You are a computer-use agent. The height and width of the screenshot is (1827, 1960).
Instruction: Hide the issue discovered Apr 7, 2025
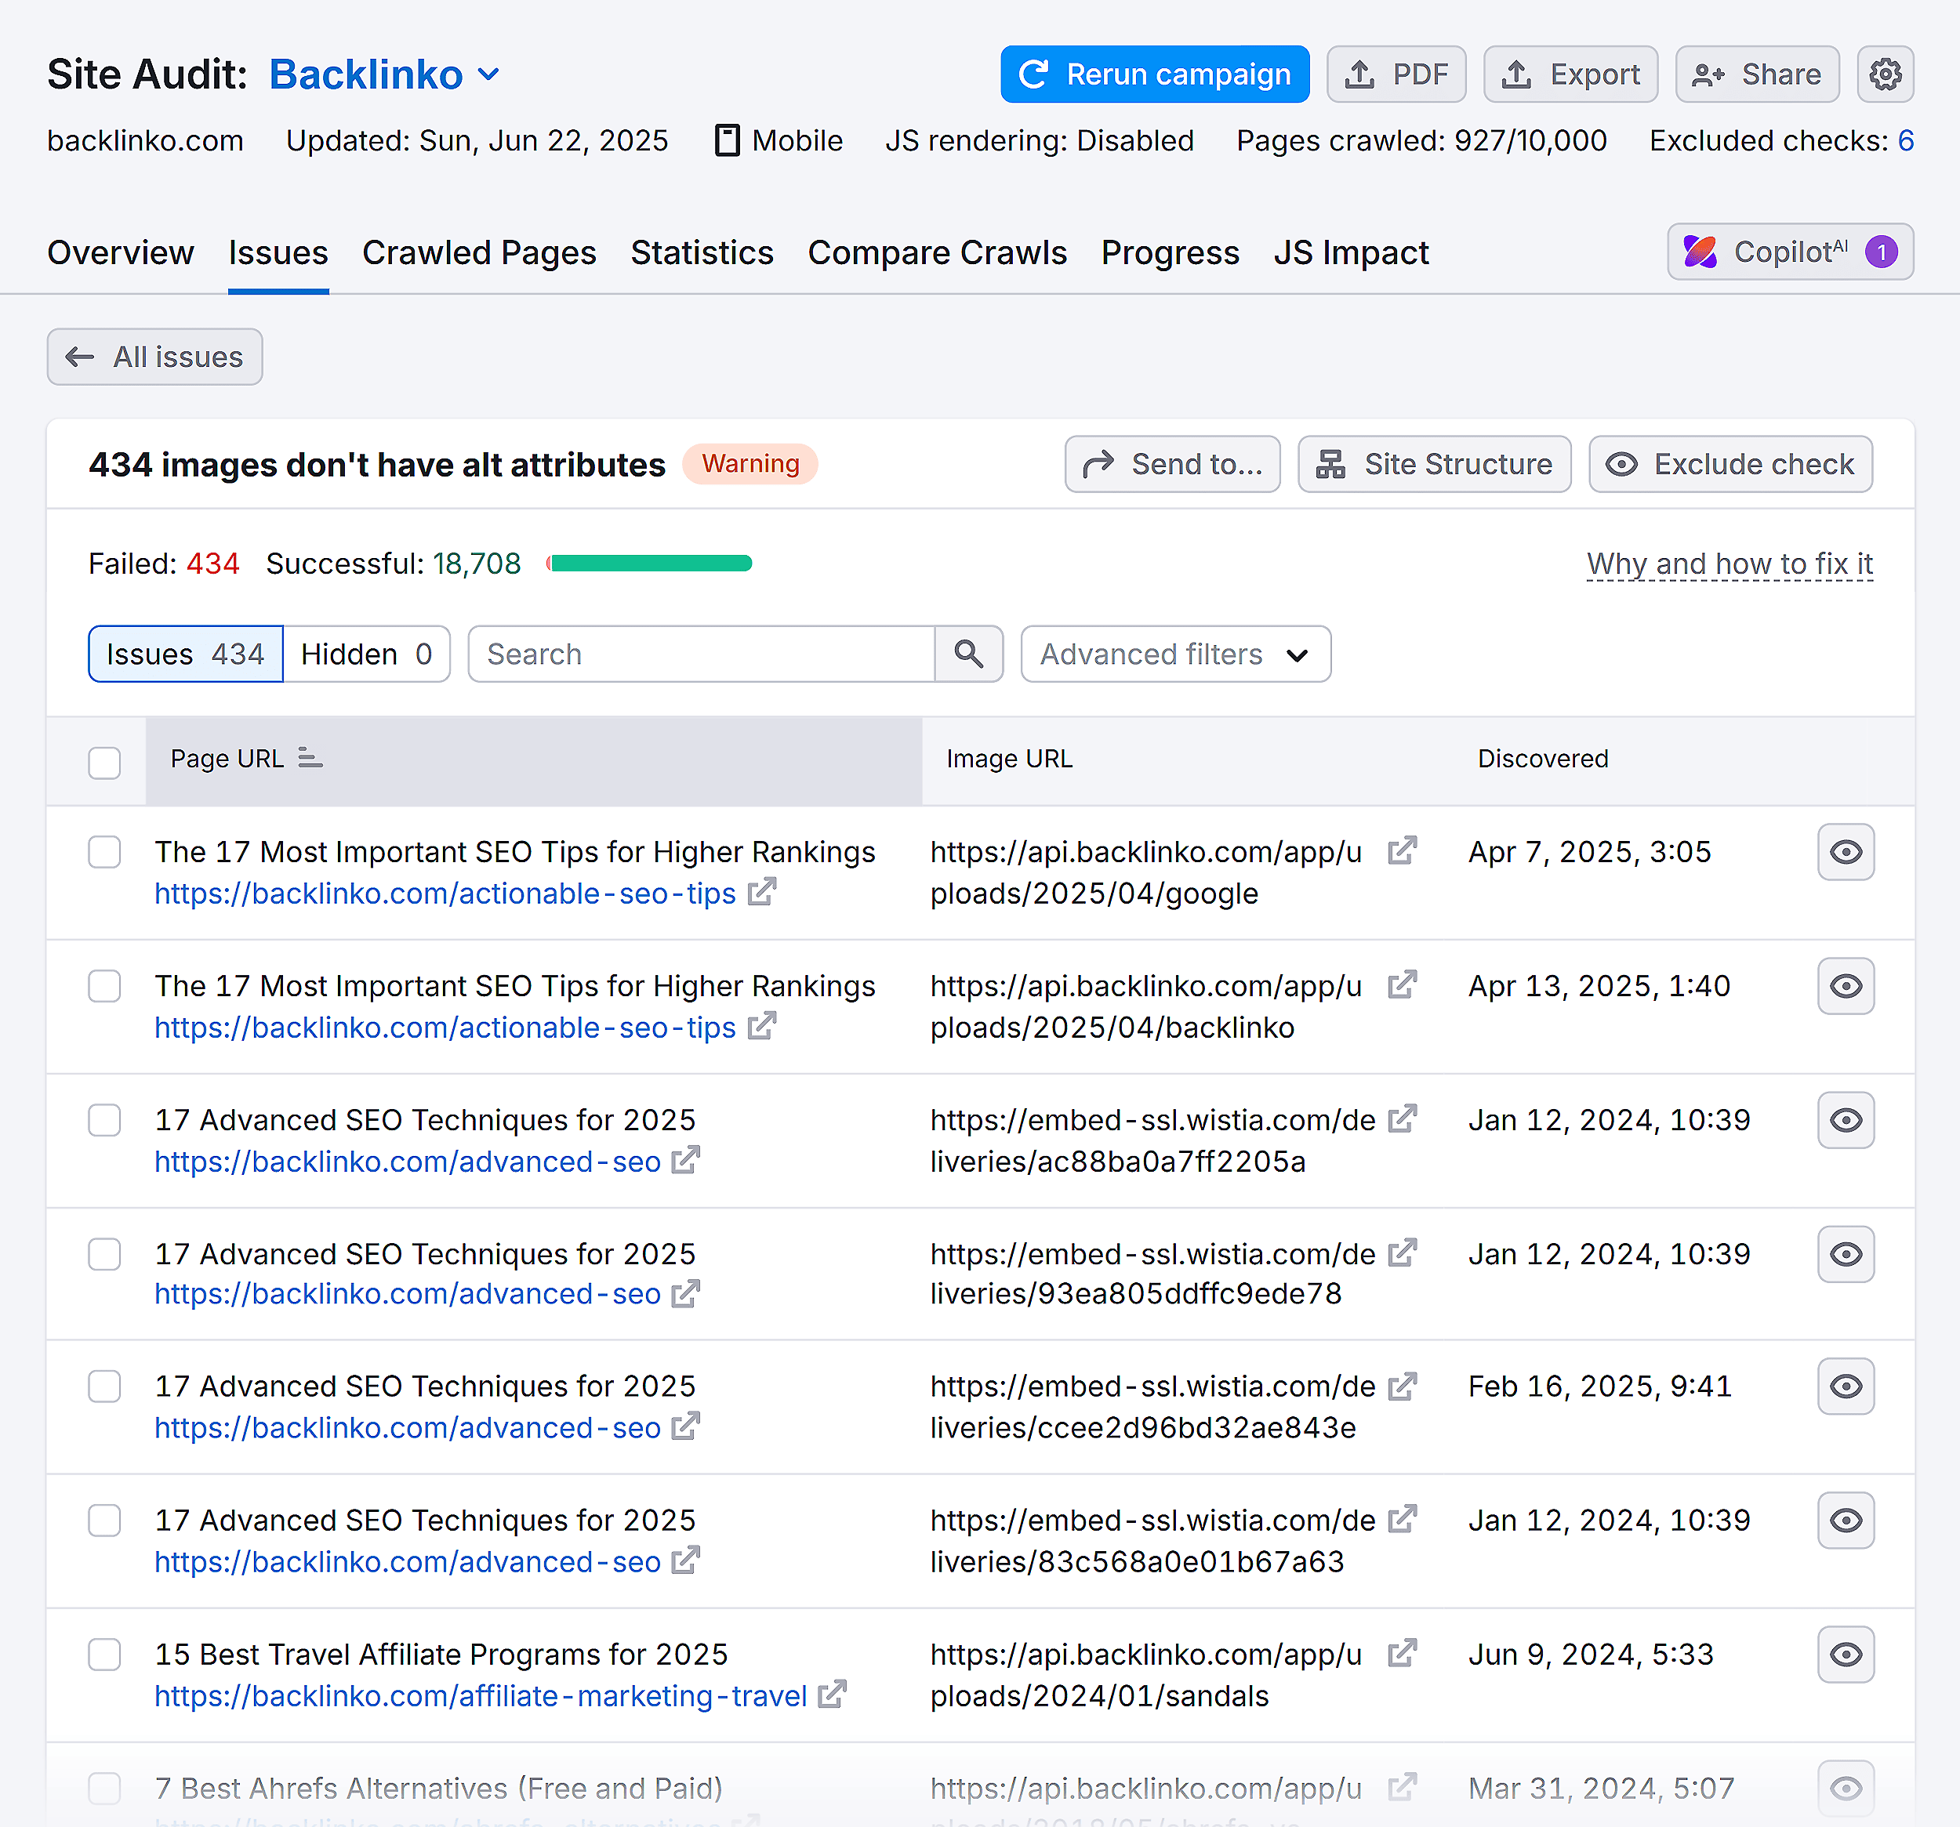1846,853
